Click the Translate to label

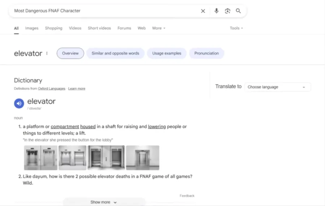point(229,86)
